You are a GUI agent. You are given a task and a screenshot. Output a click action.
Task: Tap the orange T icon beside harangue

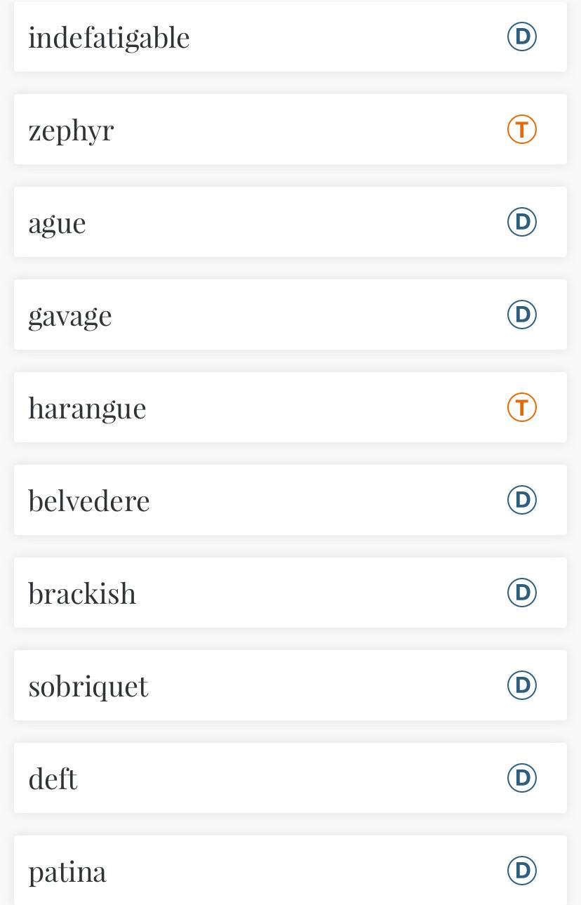[x=522, y=407]
